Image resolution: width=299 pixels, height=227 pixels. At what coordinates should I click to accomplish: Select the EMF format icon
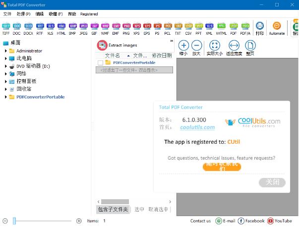click(x=116, y=29)
